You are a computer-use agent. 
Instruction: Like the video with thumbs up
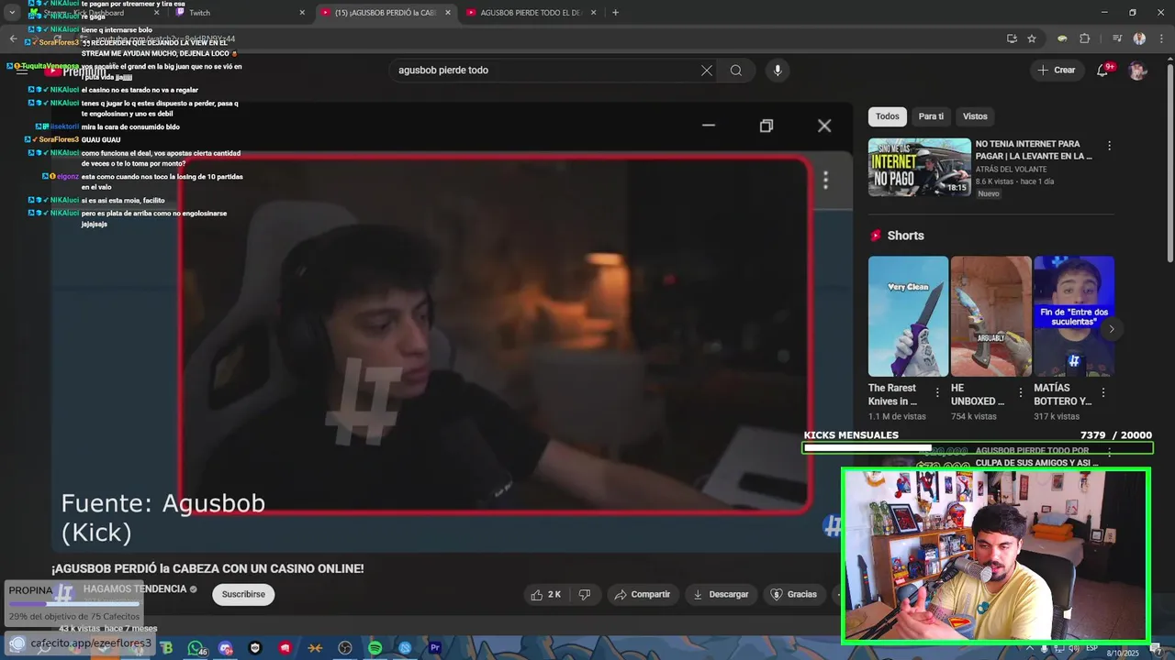(545, 594)
